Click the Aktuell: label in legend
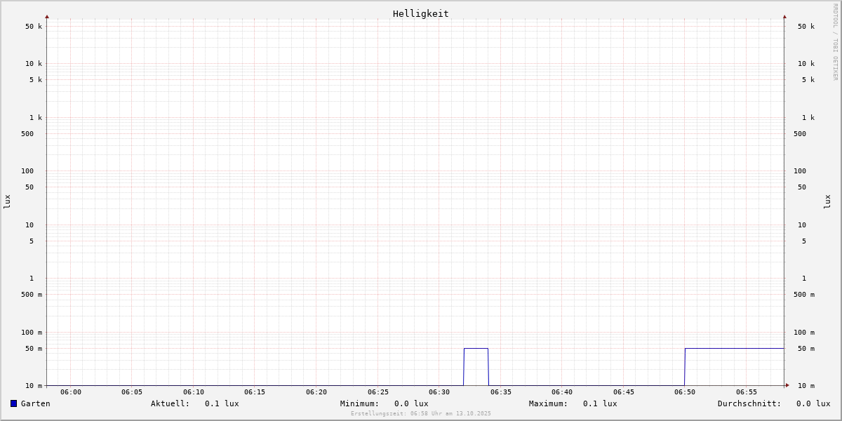 171,403
